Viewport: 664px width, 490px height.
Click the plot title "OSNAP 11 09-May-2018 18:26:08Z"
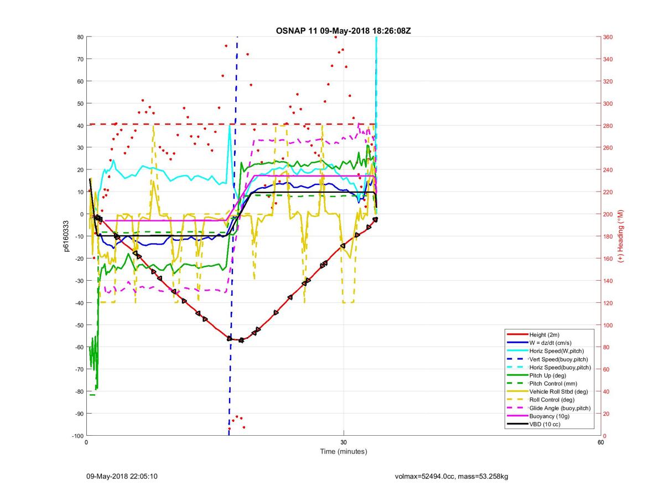[343, 30]
